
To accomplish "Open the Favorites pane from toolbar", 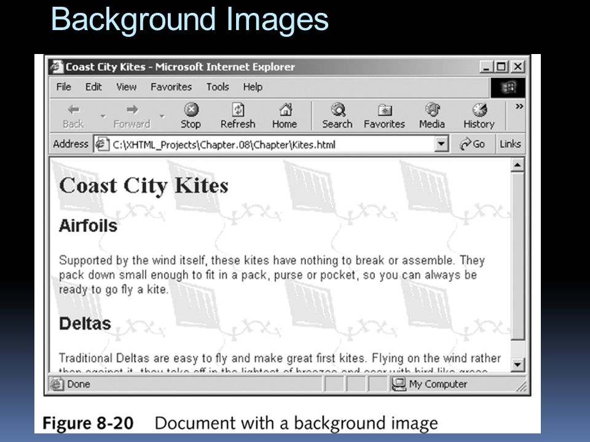I will (384, 116).
